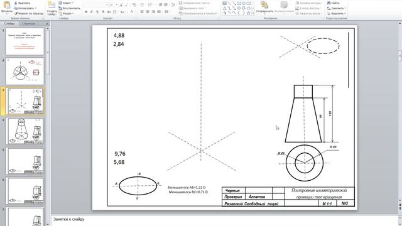Align text right
402x226 pixels.
click(153, 12)
